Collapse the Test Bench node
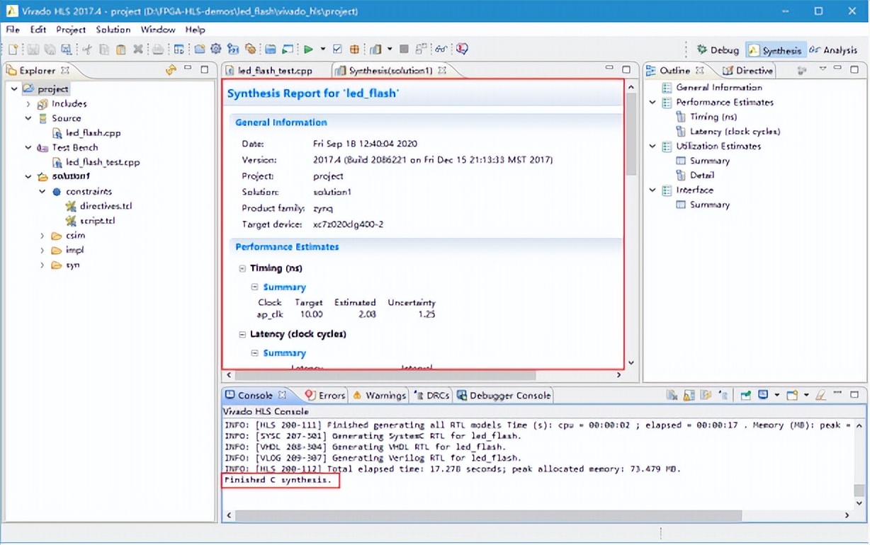870x545 pixels. (28, 148)
